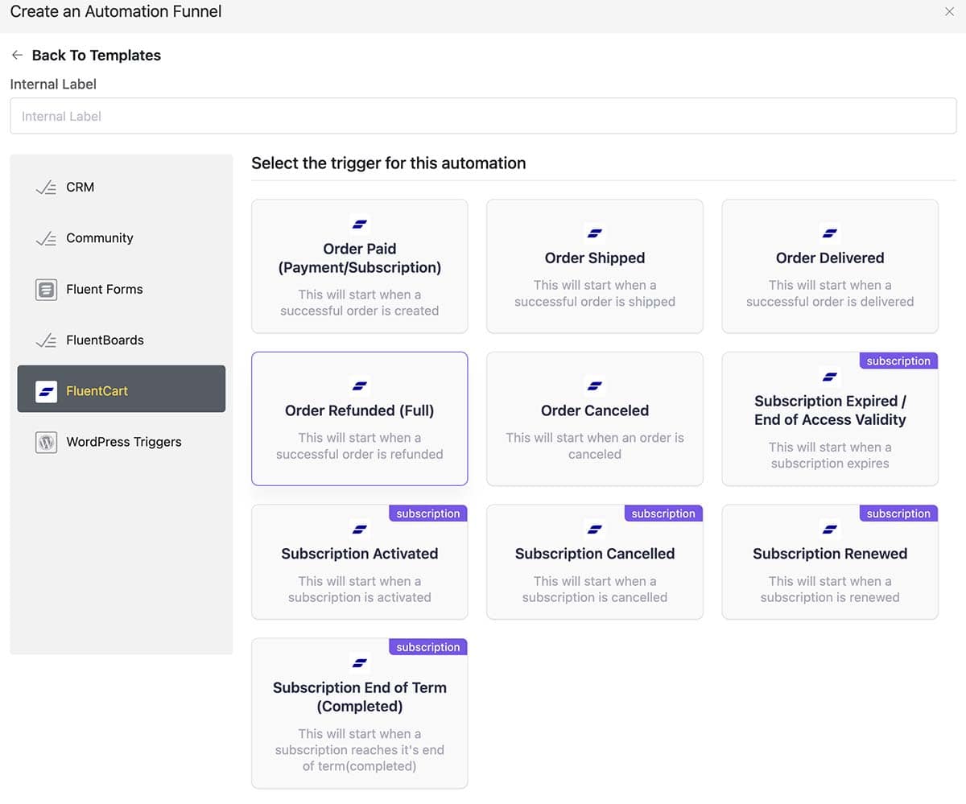Select the Order Delivered trigger card
Image resolution: width=966 pixels, height=804 pixels.
coord(829,266)
